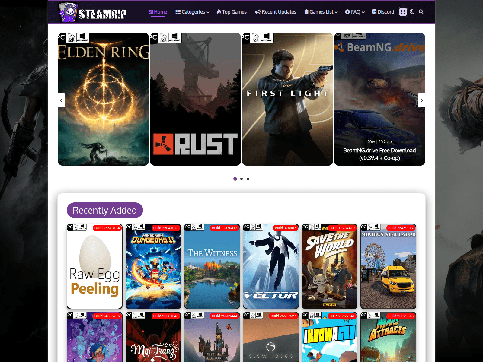Viewport: 483px width, 362px height.
Task: Open the Vector game card
Action: click(271, 266)
